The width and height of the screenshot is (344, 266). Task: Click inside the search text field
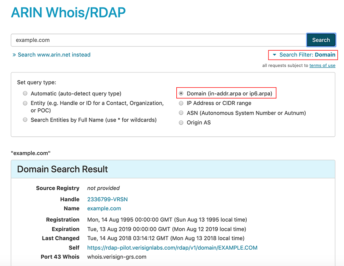pos(156,40)
